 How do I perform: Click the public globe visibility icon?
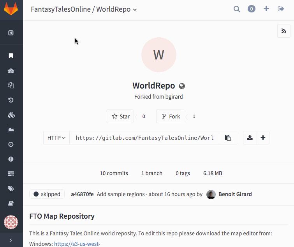click(182, 86)
